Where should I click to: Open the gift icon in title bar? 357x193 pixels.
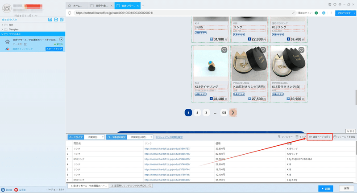[330, 4]
